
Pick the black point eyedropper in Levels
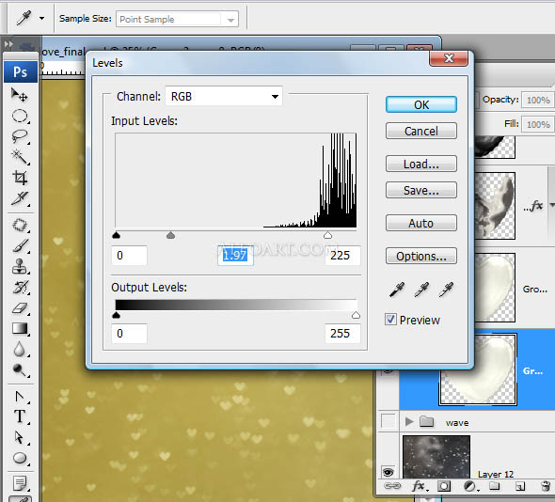pyautogui.click(x=397, y=290)
